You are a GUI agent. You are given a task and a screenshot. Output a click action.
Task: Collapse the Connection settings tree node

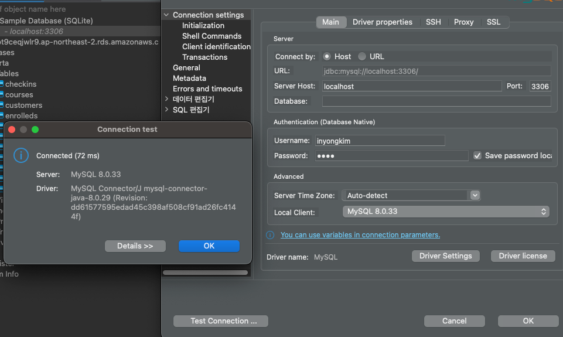166,15
